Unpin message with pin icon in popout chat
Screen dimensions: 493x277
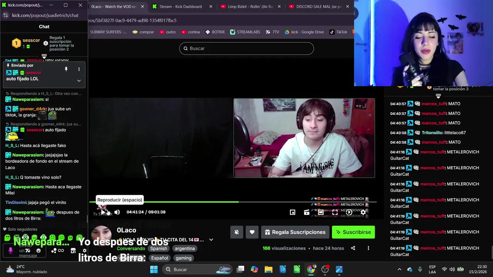click(x=66, y=69)
